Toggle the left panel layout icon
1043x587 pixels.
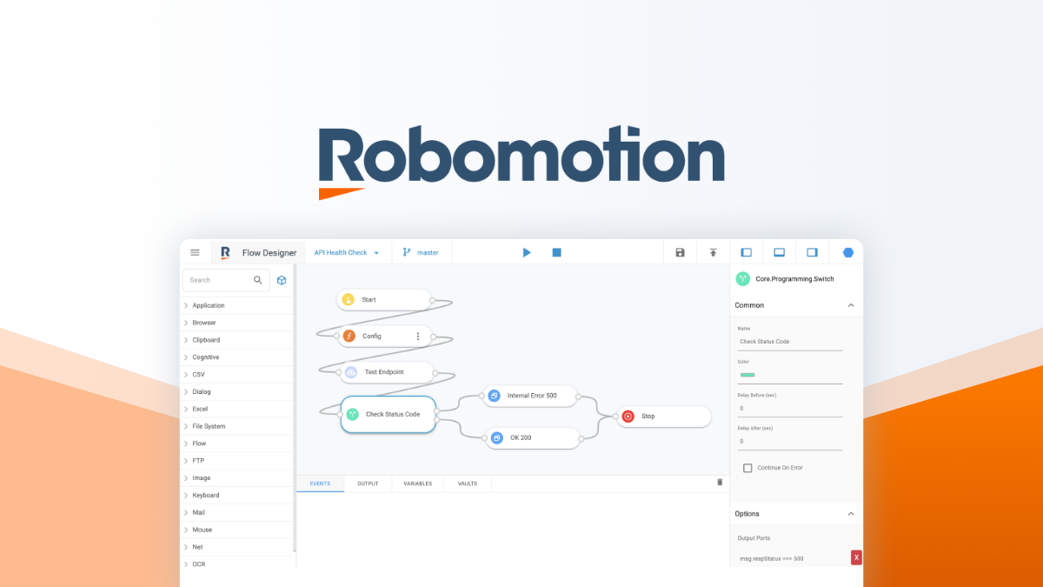(x=746, y=252)
